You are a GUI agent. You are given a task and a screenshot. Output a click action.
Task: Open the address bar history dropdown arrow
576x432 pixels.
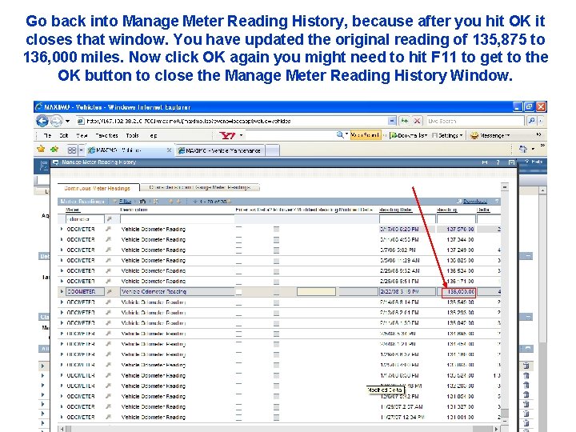[392, 121]
